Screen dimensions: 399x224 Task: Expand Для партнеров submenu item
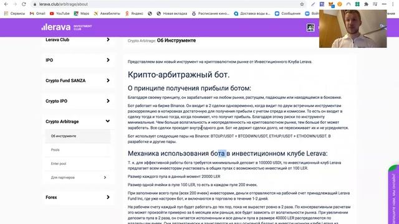78,177
